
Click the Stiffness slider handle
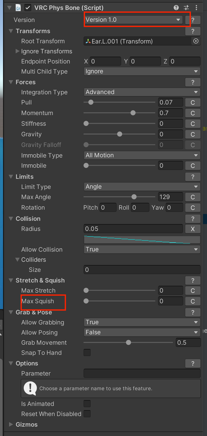(86, 123)
